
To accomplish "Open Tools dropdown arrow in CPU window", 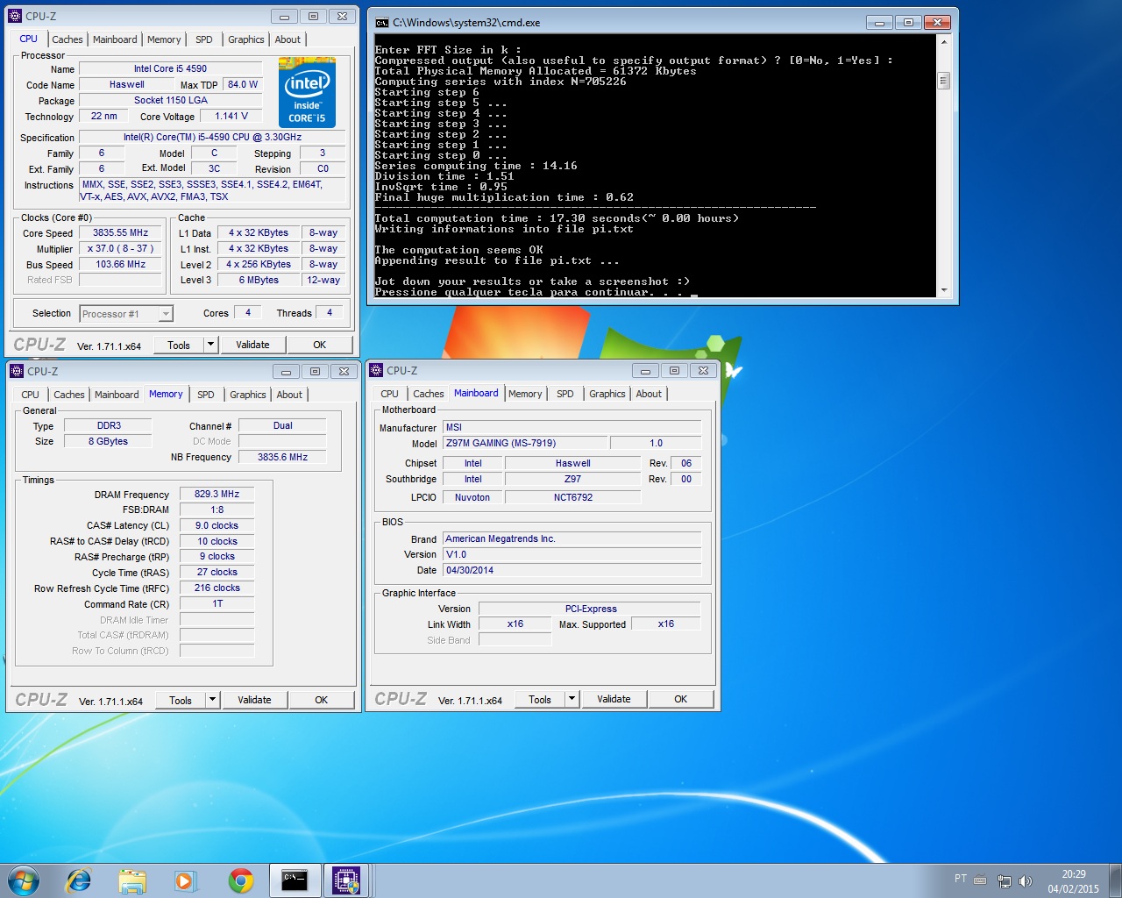I will click(x=210, y=345).
